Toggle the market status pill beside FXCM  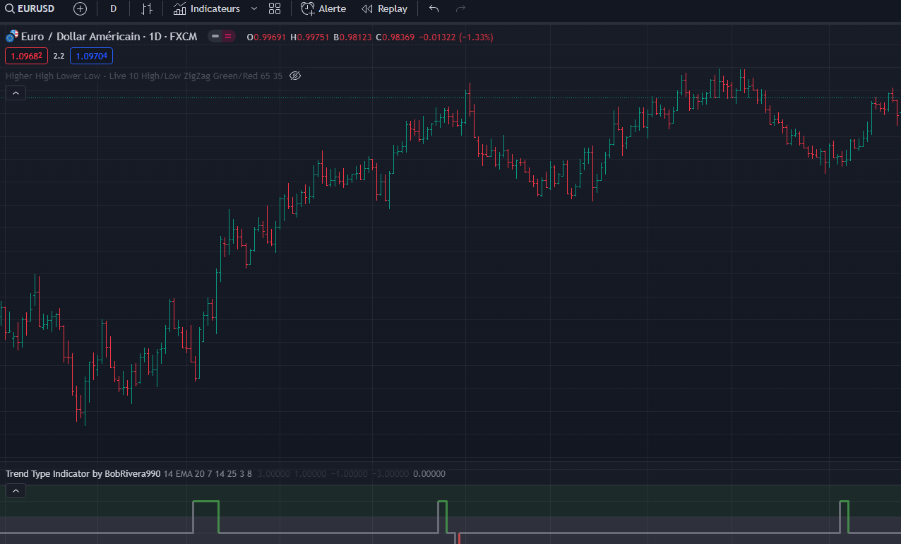pyautogui.click(x=222, y=37)
